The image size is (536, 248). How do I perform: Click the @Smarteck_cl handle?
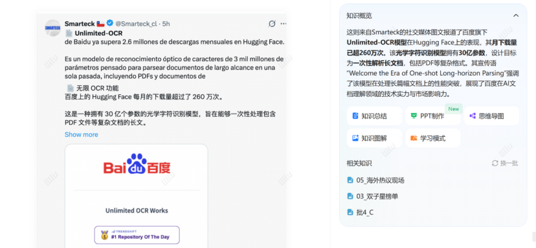pyautogui.click(x=136, y=23)
